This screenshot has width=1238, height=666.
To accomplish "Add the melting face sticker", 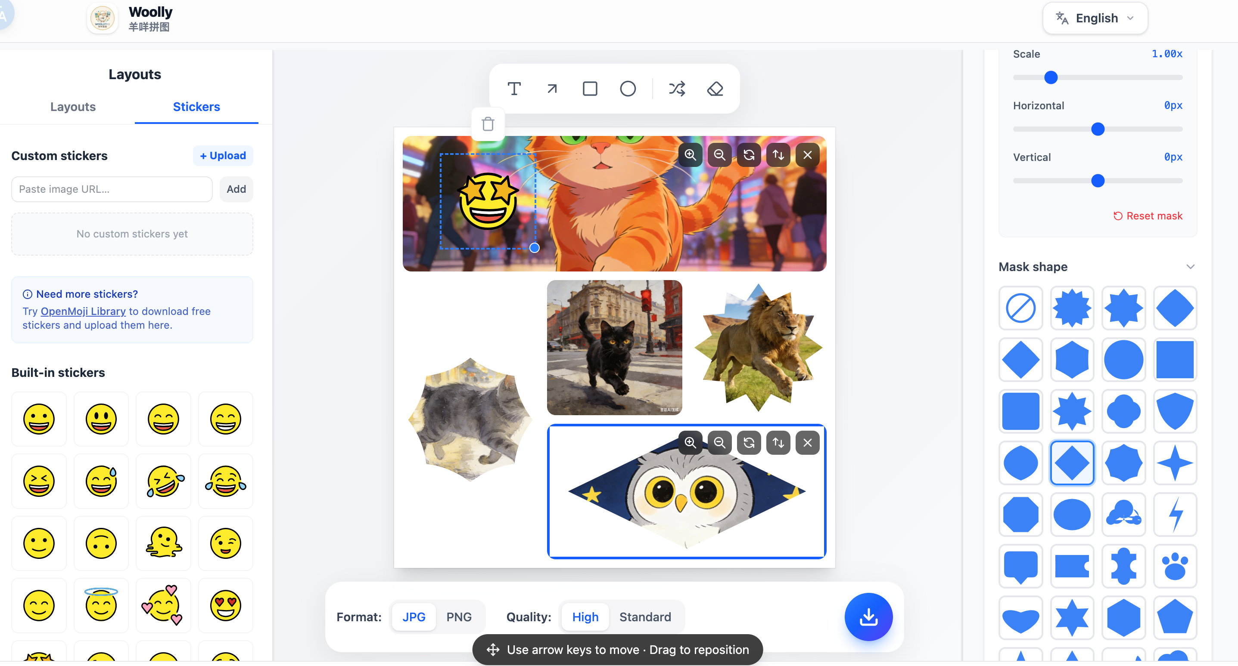I will point(163,543).
